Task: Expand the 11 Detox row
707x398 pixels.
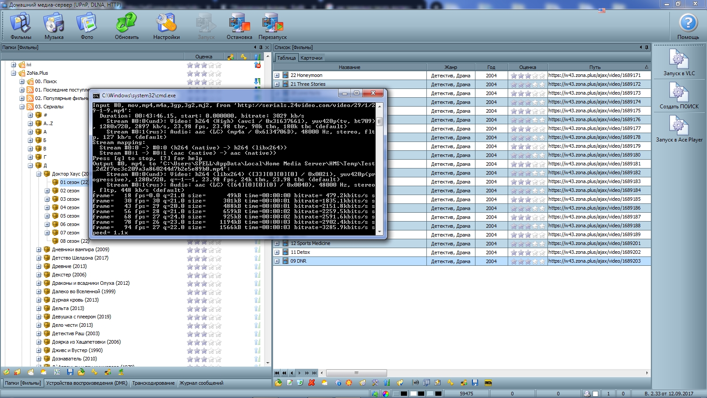Action: 277,253
